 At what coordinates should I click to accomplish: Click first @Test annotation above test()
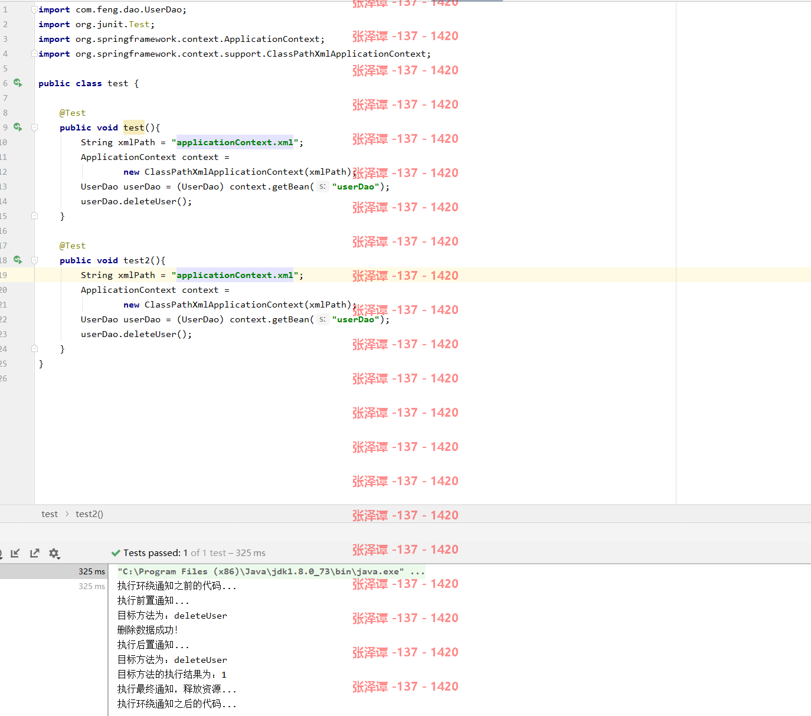(x=72, y=113)
